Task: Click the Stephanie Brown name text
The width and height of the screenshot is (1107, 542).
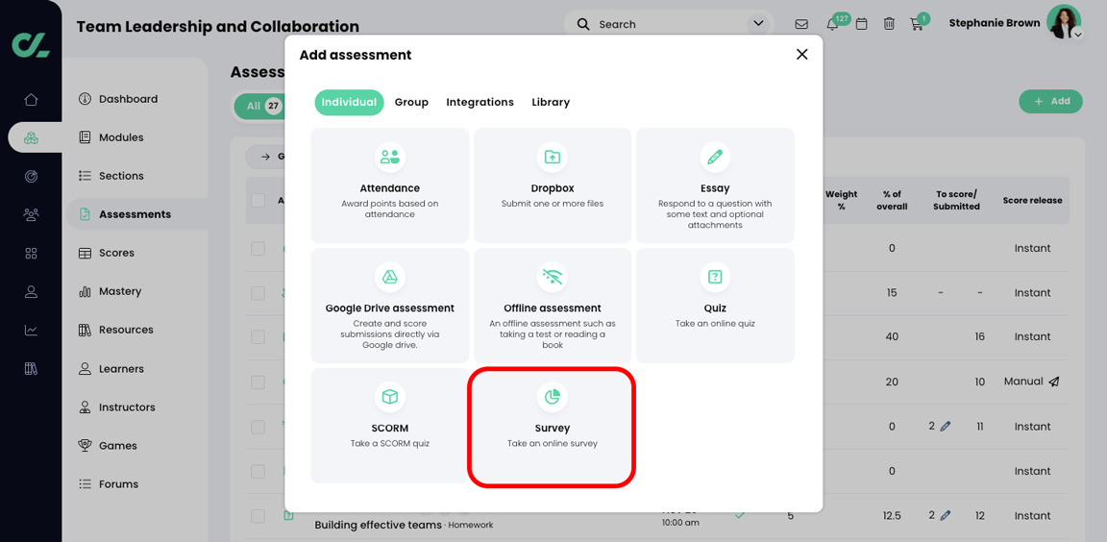Action: pos(994,23)
